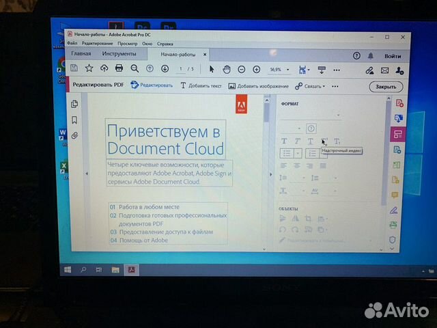Switch to the Инструменты tab
This screenshot has height=328, width=437.
[119, 54]
